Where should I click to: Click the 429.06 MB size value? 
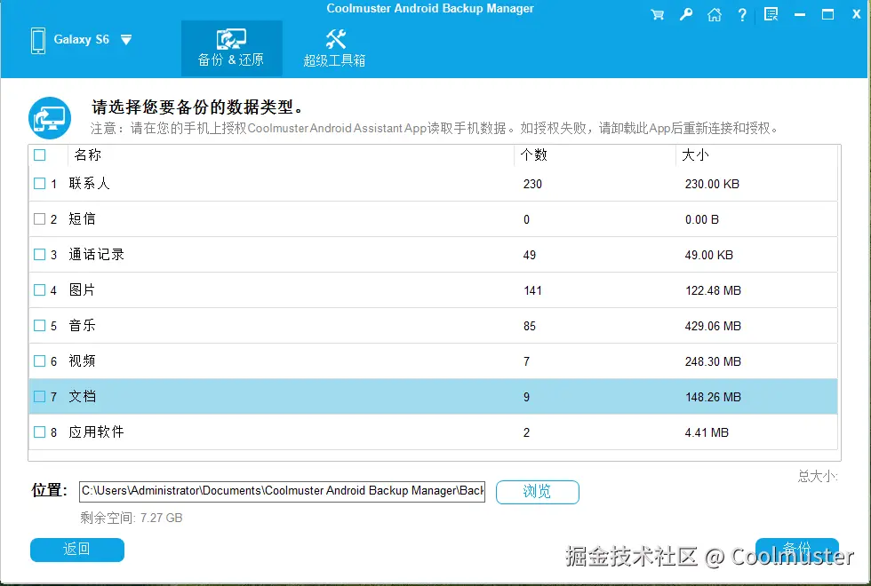713,327
